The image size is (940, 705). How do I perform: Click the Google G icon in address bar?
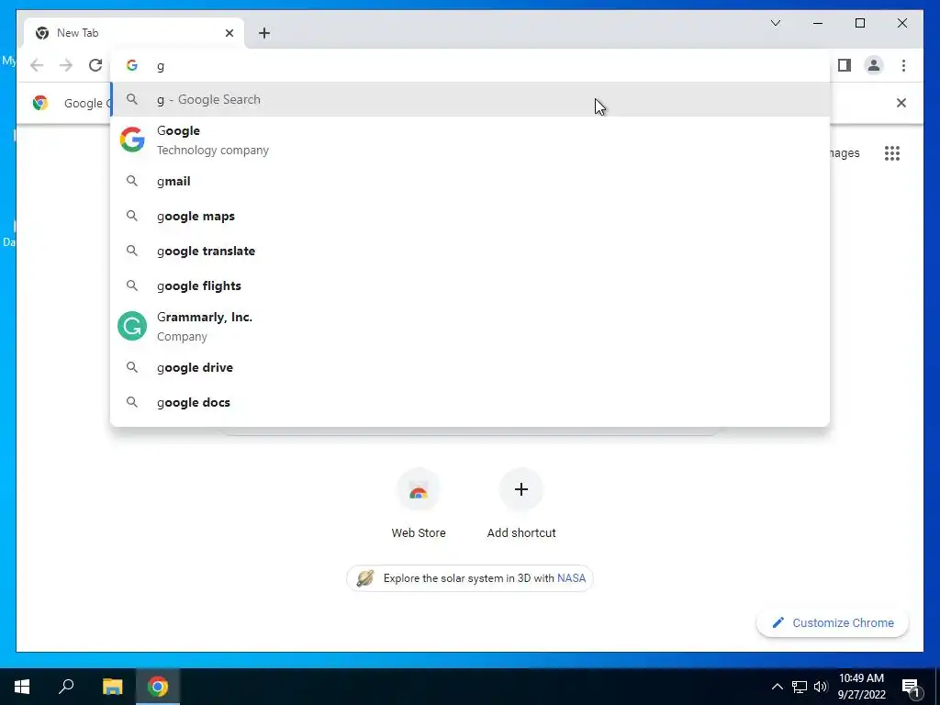click(132, 65)
